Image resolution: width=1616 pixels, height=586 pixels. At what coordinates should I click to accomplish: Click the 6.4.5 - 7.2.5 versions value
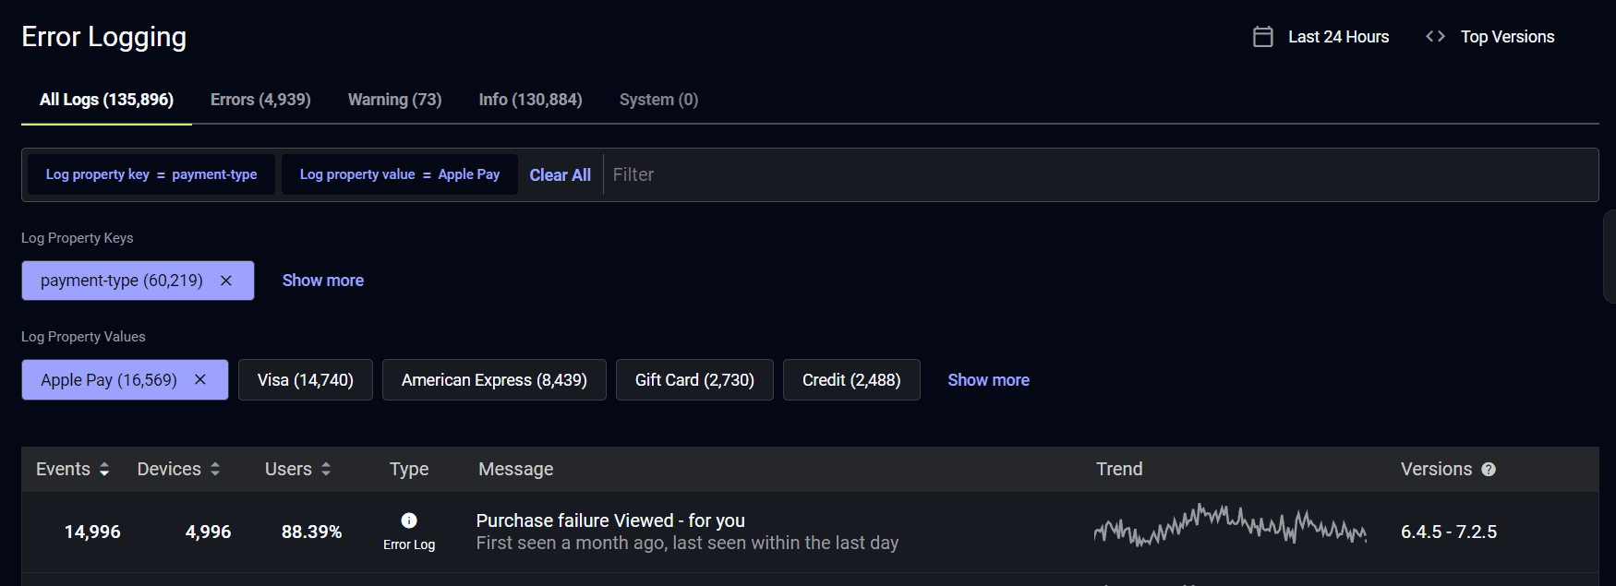1449,532
